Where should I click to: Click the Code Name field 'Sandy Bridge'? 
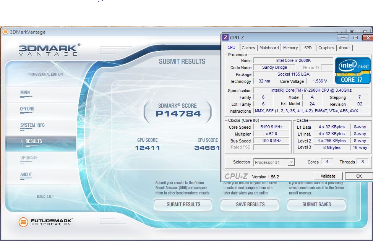point(274,67)
